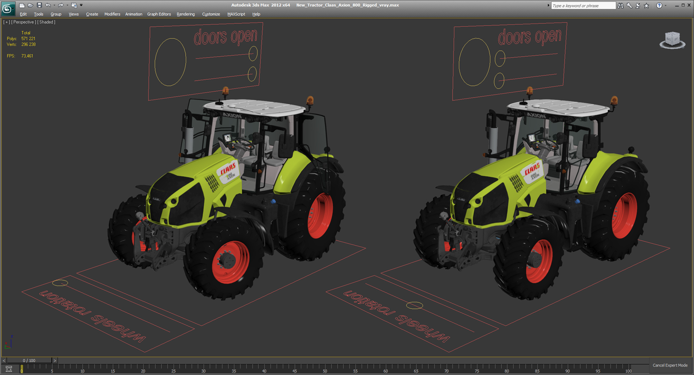Click the upper small slider circle on left doors open panel
The width and height of the screenshot is (694, 375).
click(x=253, y=53)
